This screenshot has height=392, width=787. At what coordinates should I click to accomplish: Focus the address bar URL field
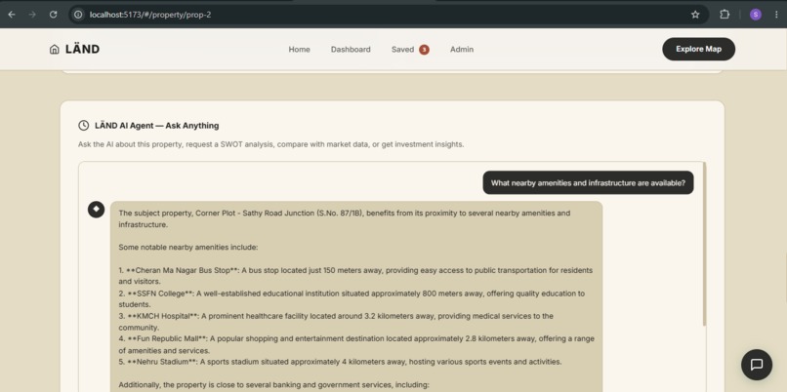click(x=387, y=15)
